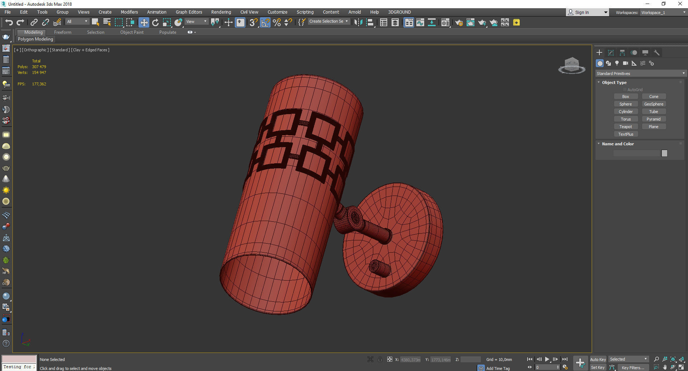688x371 pixels.
Task: Toggle the Spinner Snap icon
Action: click(x=288, y=23)
